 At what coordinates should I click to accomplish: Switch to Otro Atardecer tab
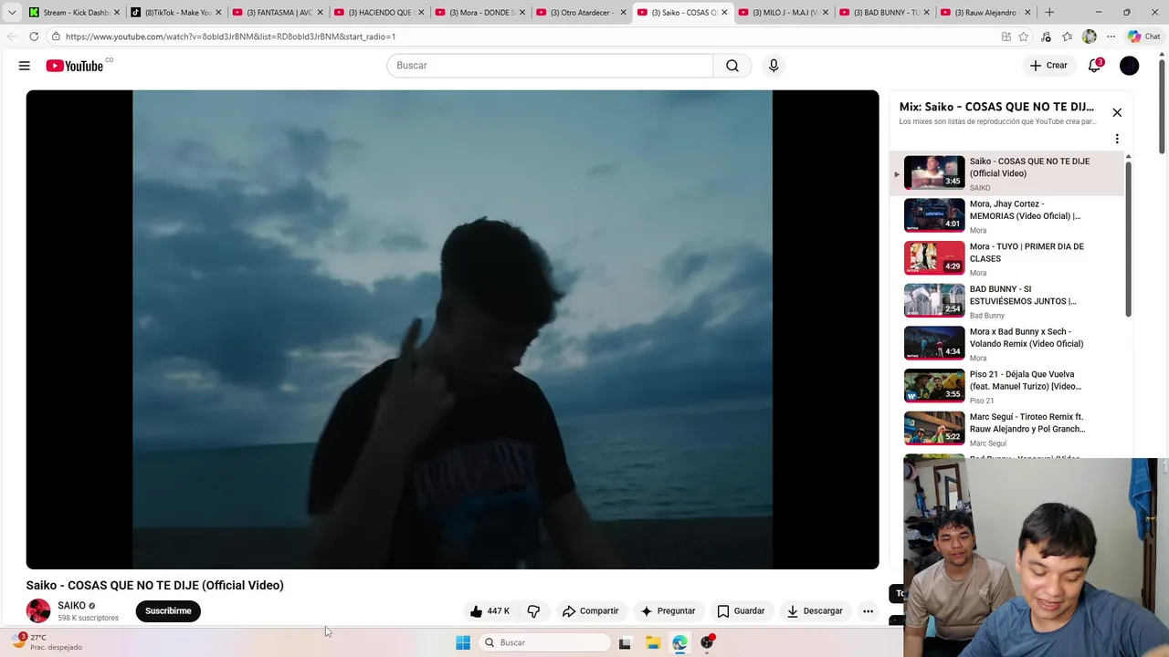click(x=580, y=13)
